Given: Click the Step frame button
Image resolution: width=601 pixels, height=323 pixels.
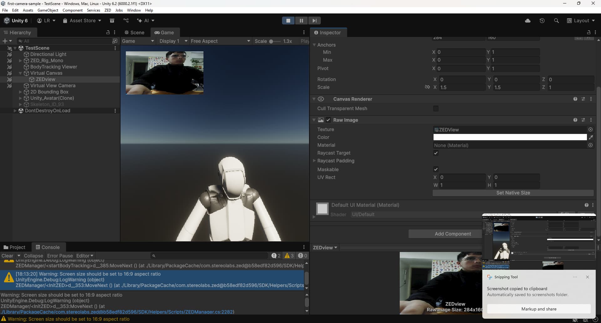Looking at the screenshot, I should point(314,21).
